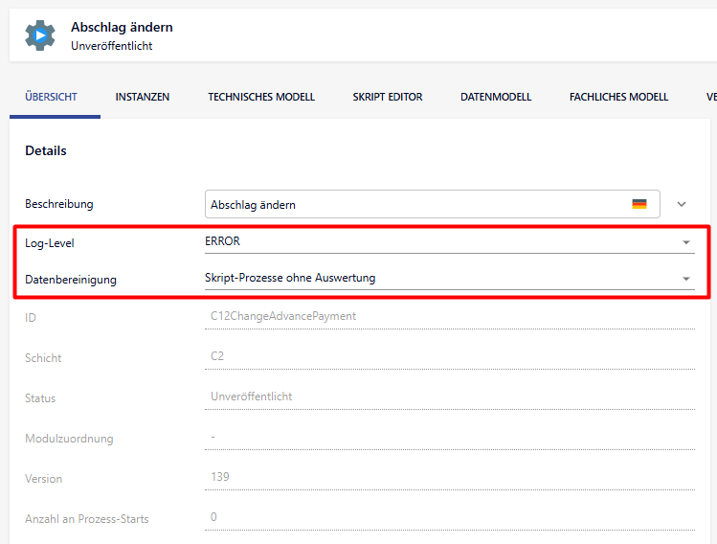Expand the Beschreibung translations chevron
717x544 pixels.
pos(682,204)
